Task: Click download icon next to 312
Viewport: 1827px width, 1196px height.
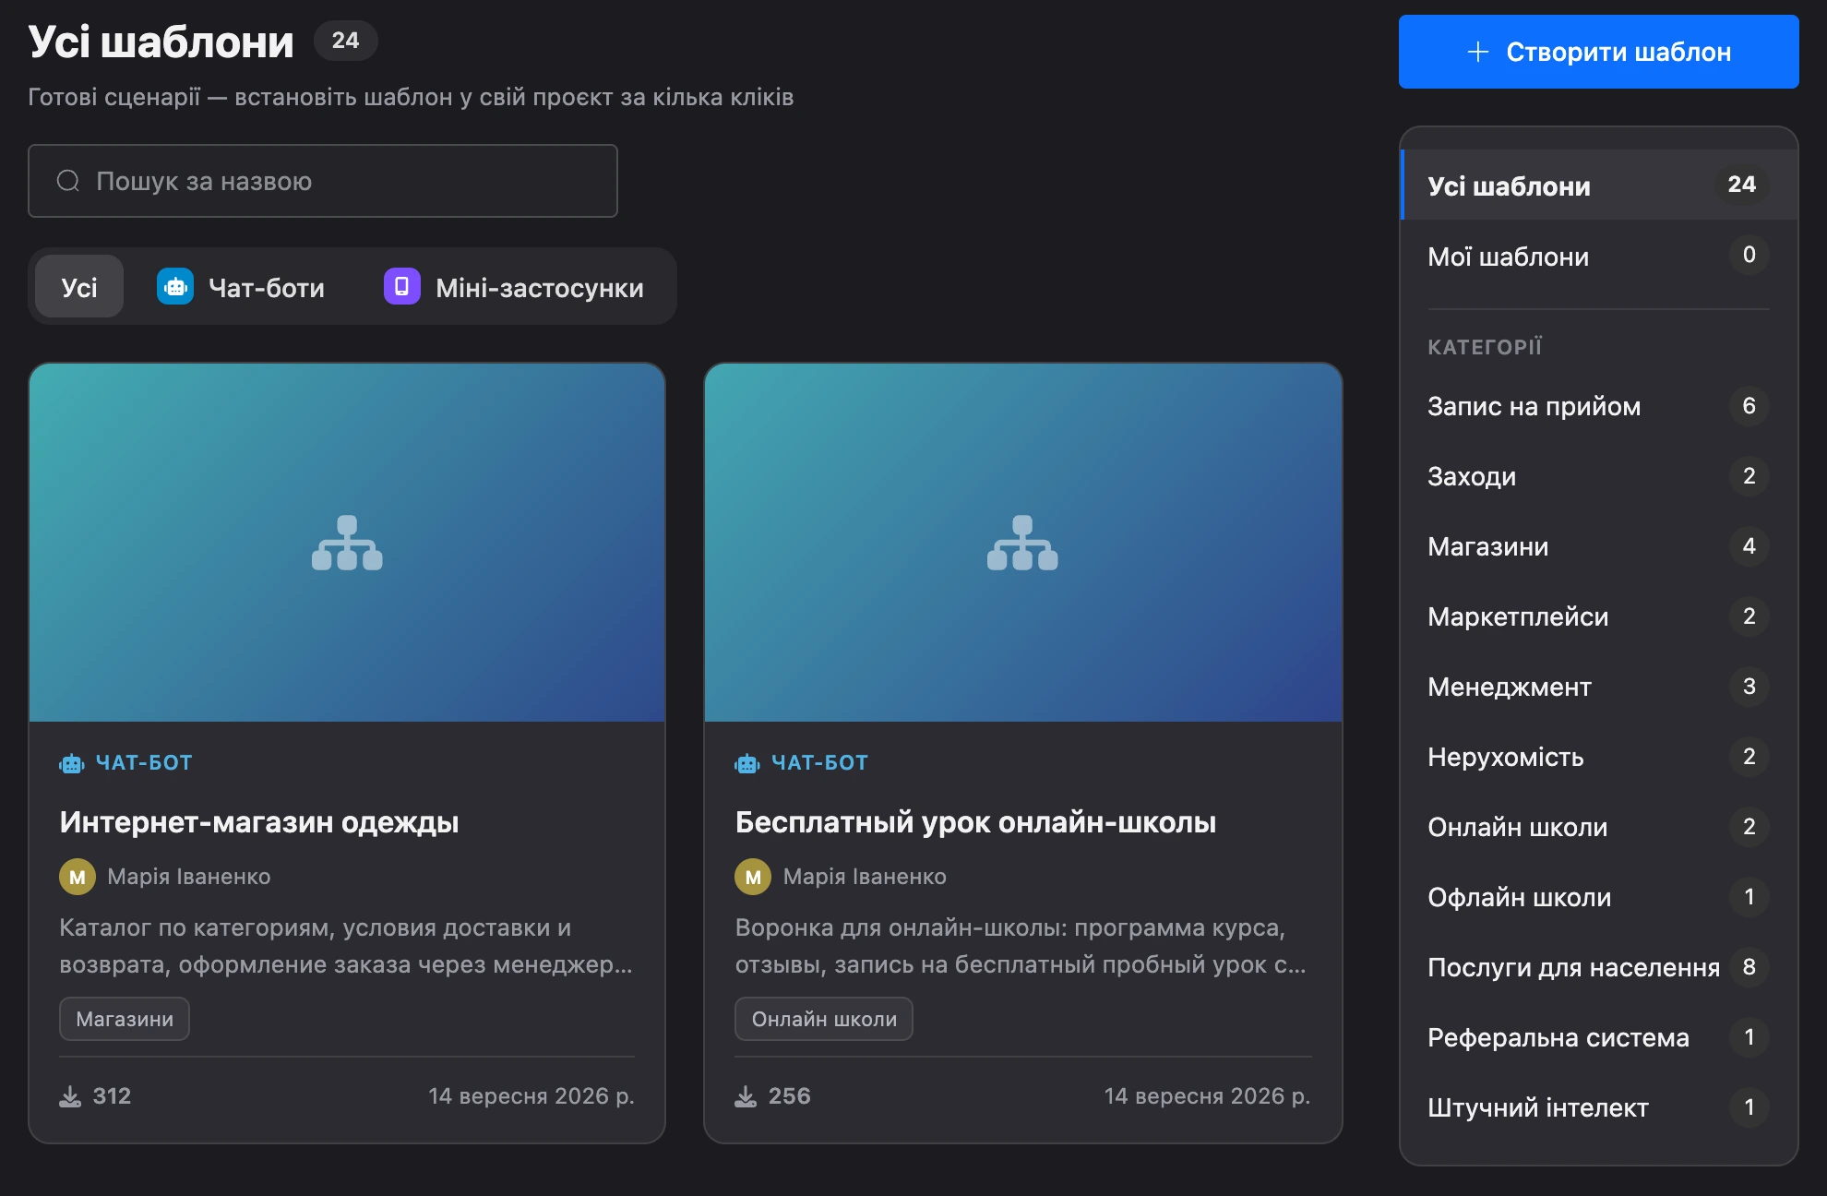Action: point(70,1096)
